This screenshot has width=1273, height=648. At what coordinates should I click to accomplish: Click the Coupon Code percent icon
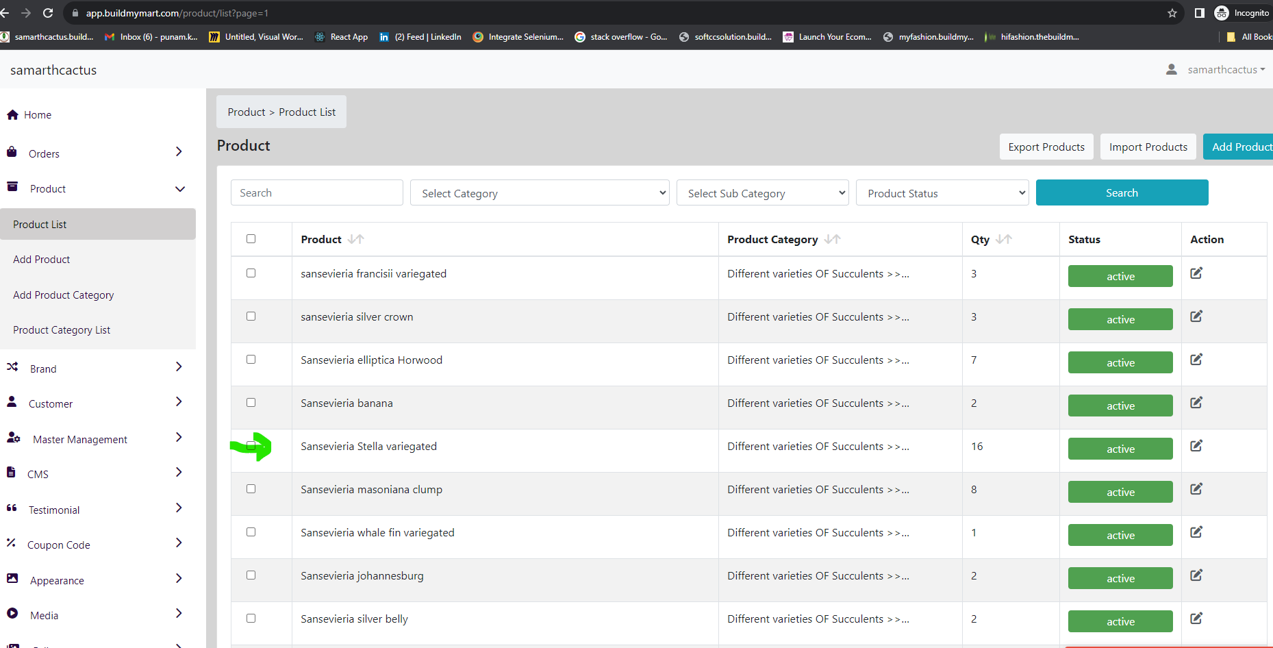click(x=11, y=543)
